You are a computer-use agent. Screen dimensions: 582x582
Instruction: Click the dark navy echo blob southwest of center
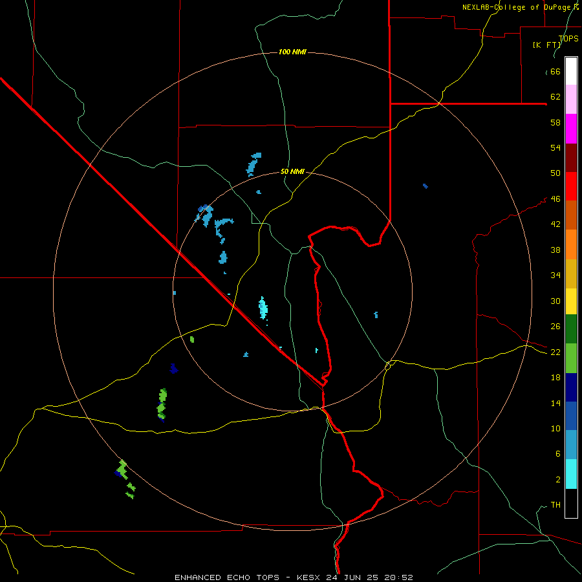[x=173, y=369]
